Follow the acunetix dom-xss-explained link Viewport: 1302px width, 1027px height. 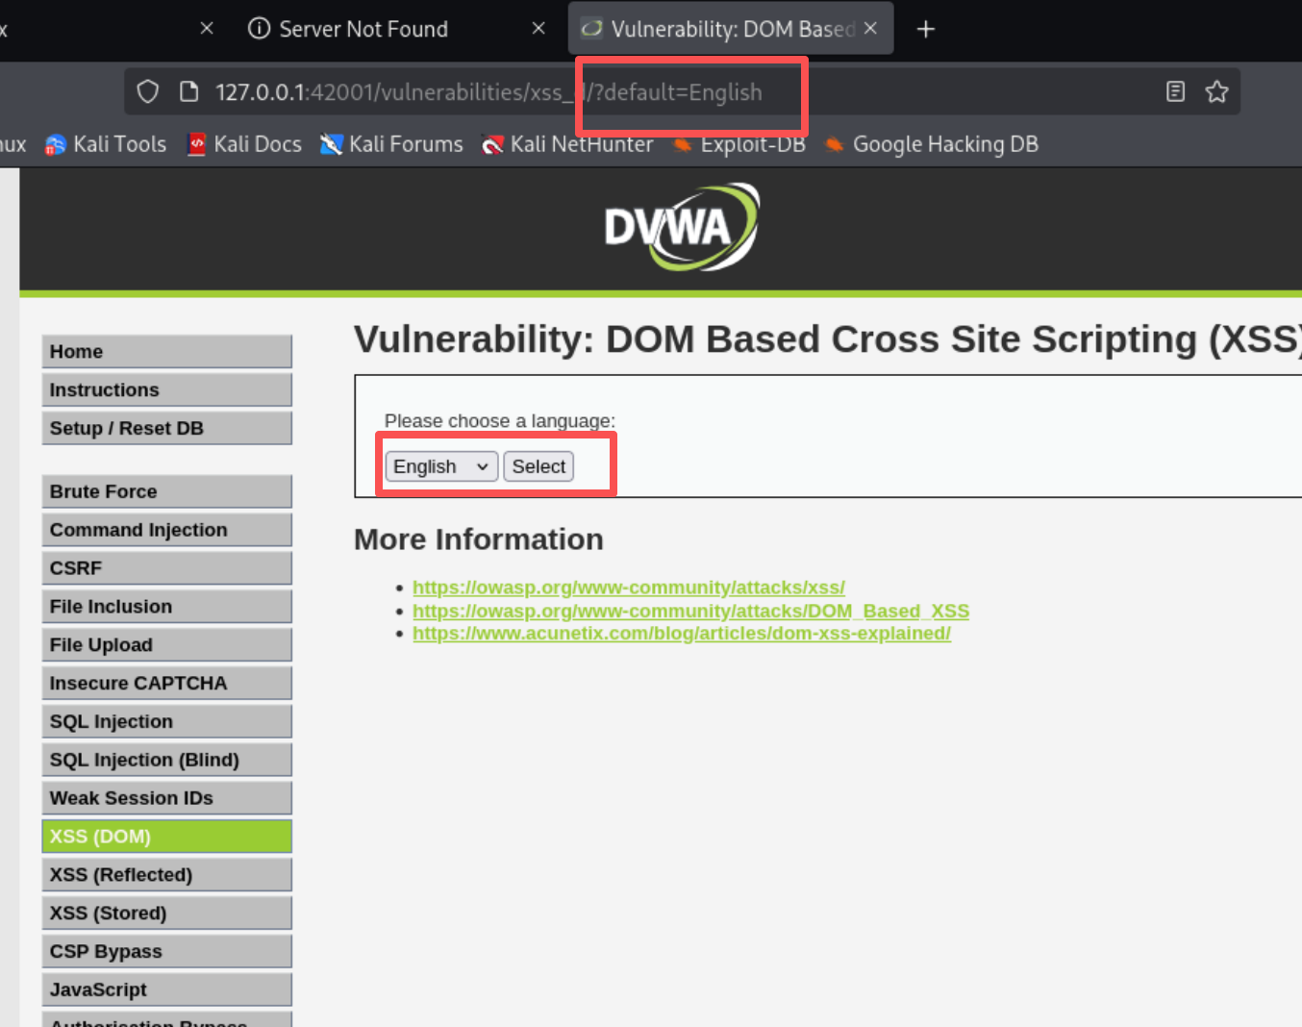[x=682, y=634]
